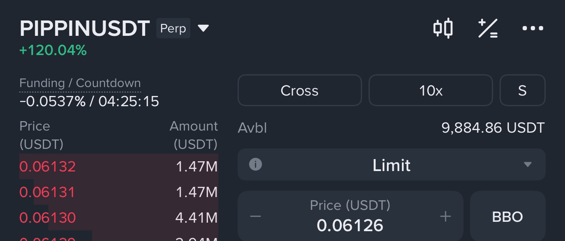Select ask price 0.06132 in order book
Viewport: 565px width, 241px height.
(119, 166)
